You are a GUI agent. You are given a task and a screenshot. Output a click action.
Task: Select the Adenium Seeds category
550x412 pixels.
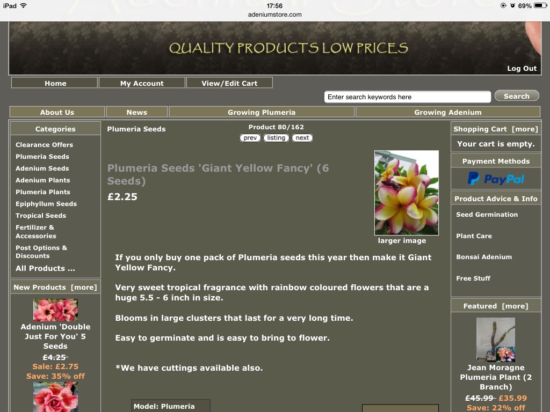pyautogui.click(x=42, y=168)
